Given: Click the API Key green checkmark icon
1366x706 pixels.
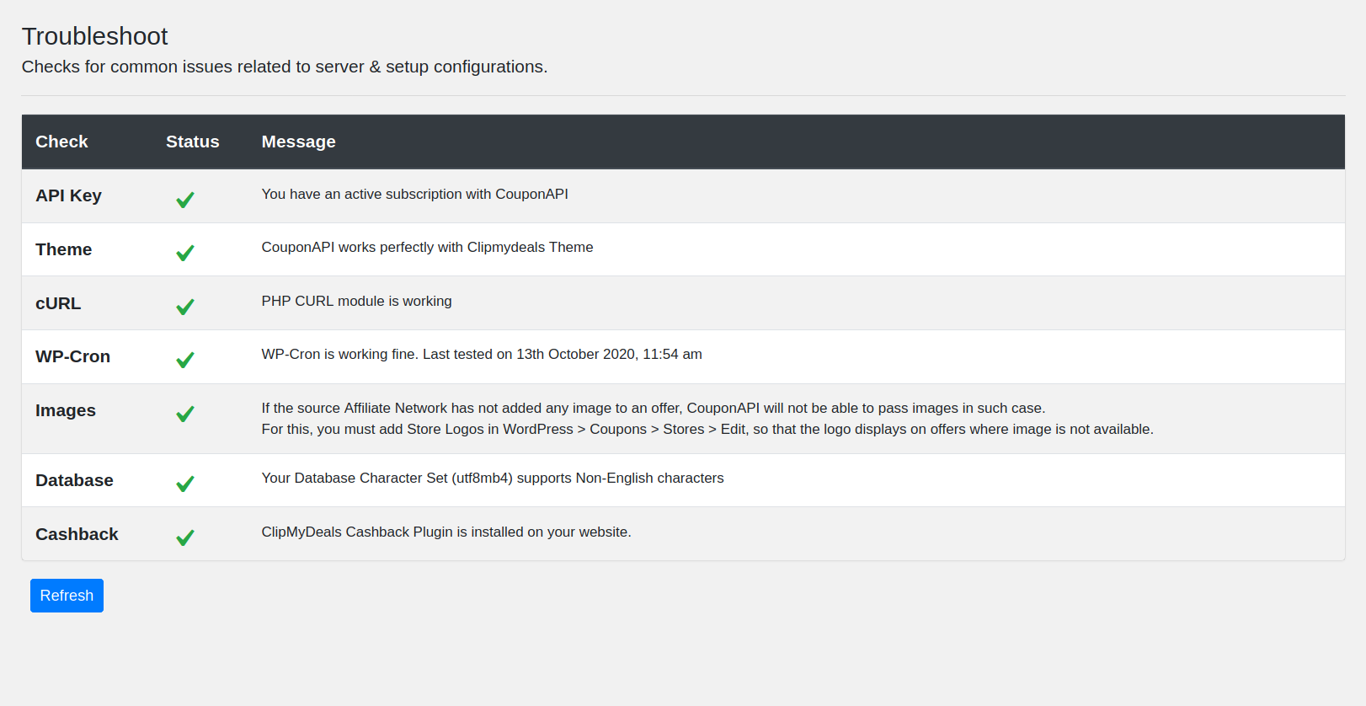Looking at the screenshot, I should 185,200.
